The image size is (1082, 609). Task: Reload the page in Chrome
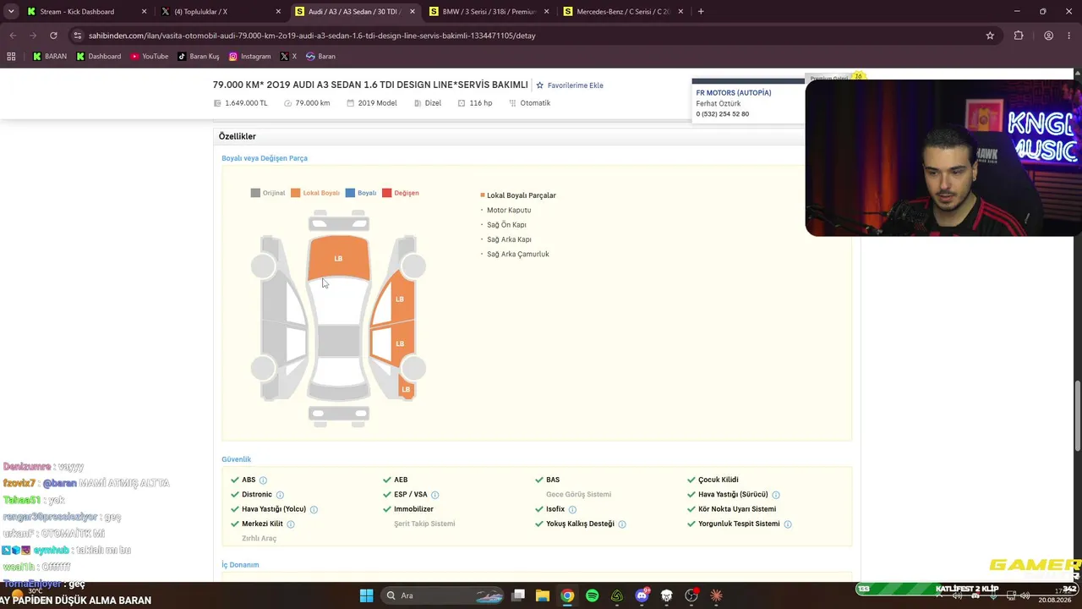click(x=53, y=36)
